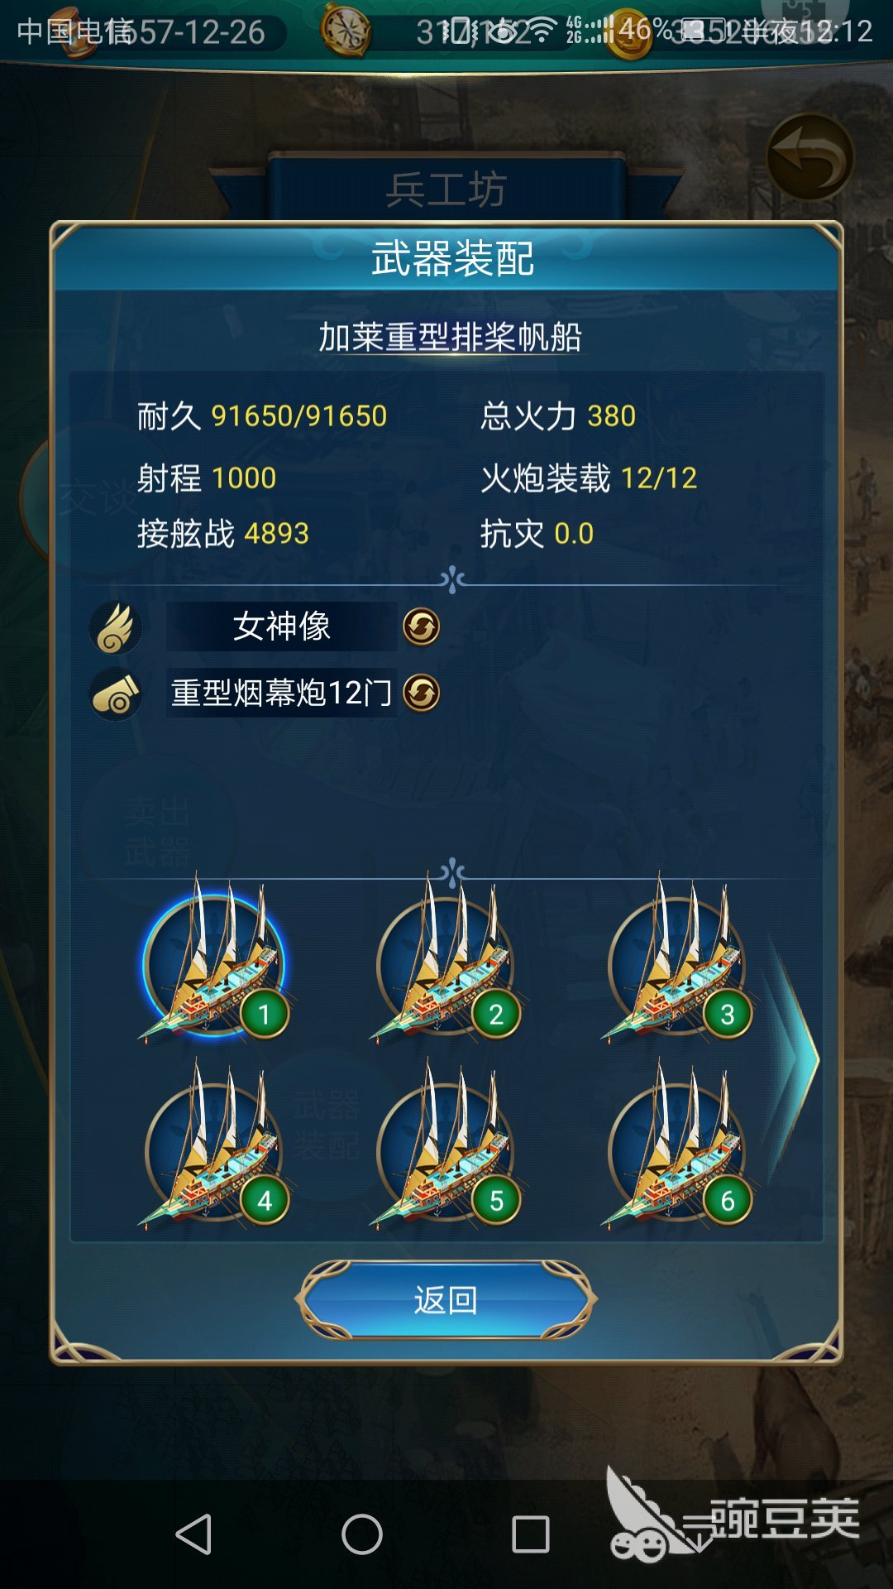The width and height of the screenshot is (893, 1589).
Task: Tap the winged figurehead icon
Action: click(x=115, y=627)
